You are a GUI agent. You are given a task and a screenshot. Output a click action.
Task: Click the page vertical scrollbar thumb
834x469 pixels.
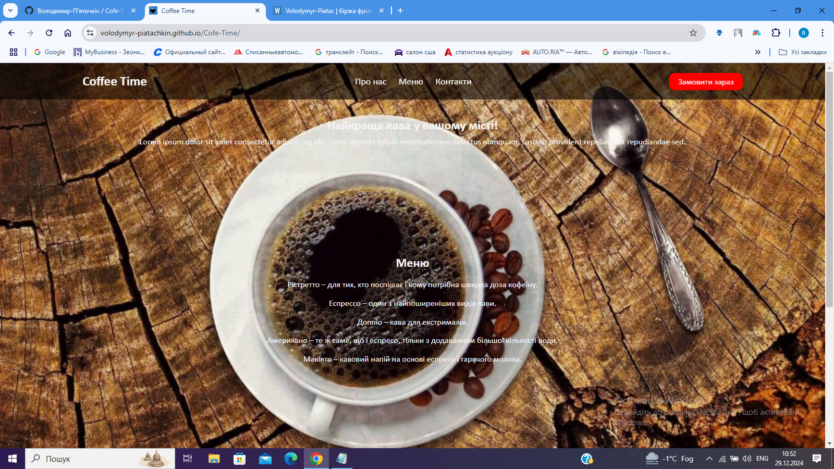[x=829, y=189]
